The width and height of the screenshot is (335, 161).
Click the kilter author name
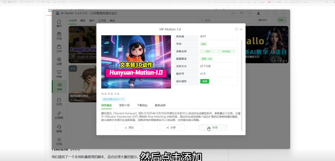point(76,100)
